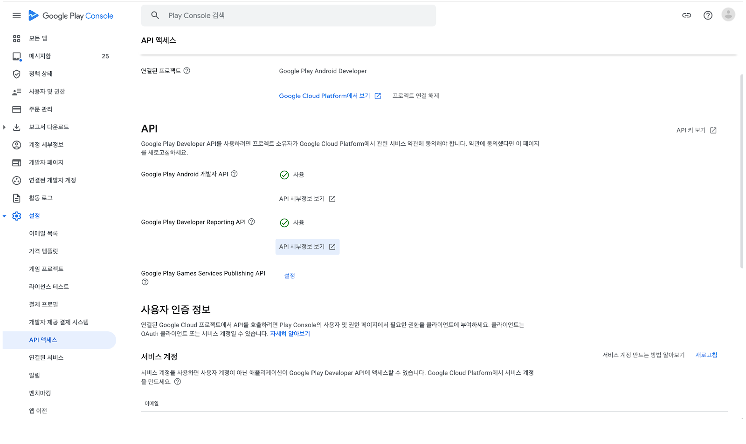
Task: Open the hamburger navigation menu
Action: (x=17, y=15)
